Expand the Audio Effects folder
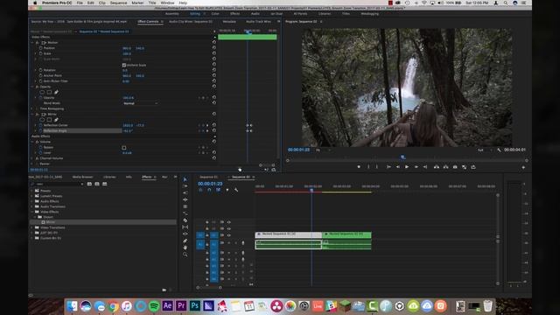 (32, 201)
